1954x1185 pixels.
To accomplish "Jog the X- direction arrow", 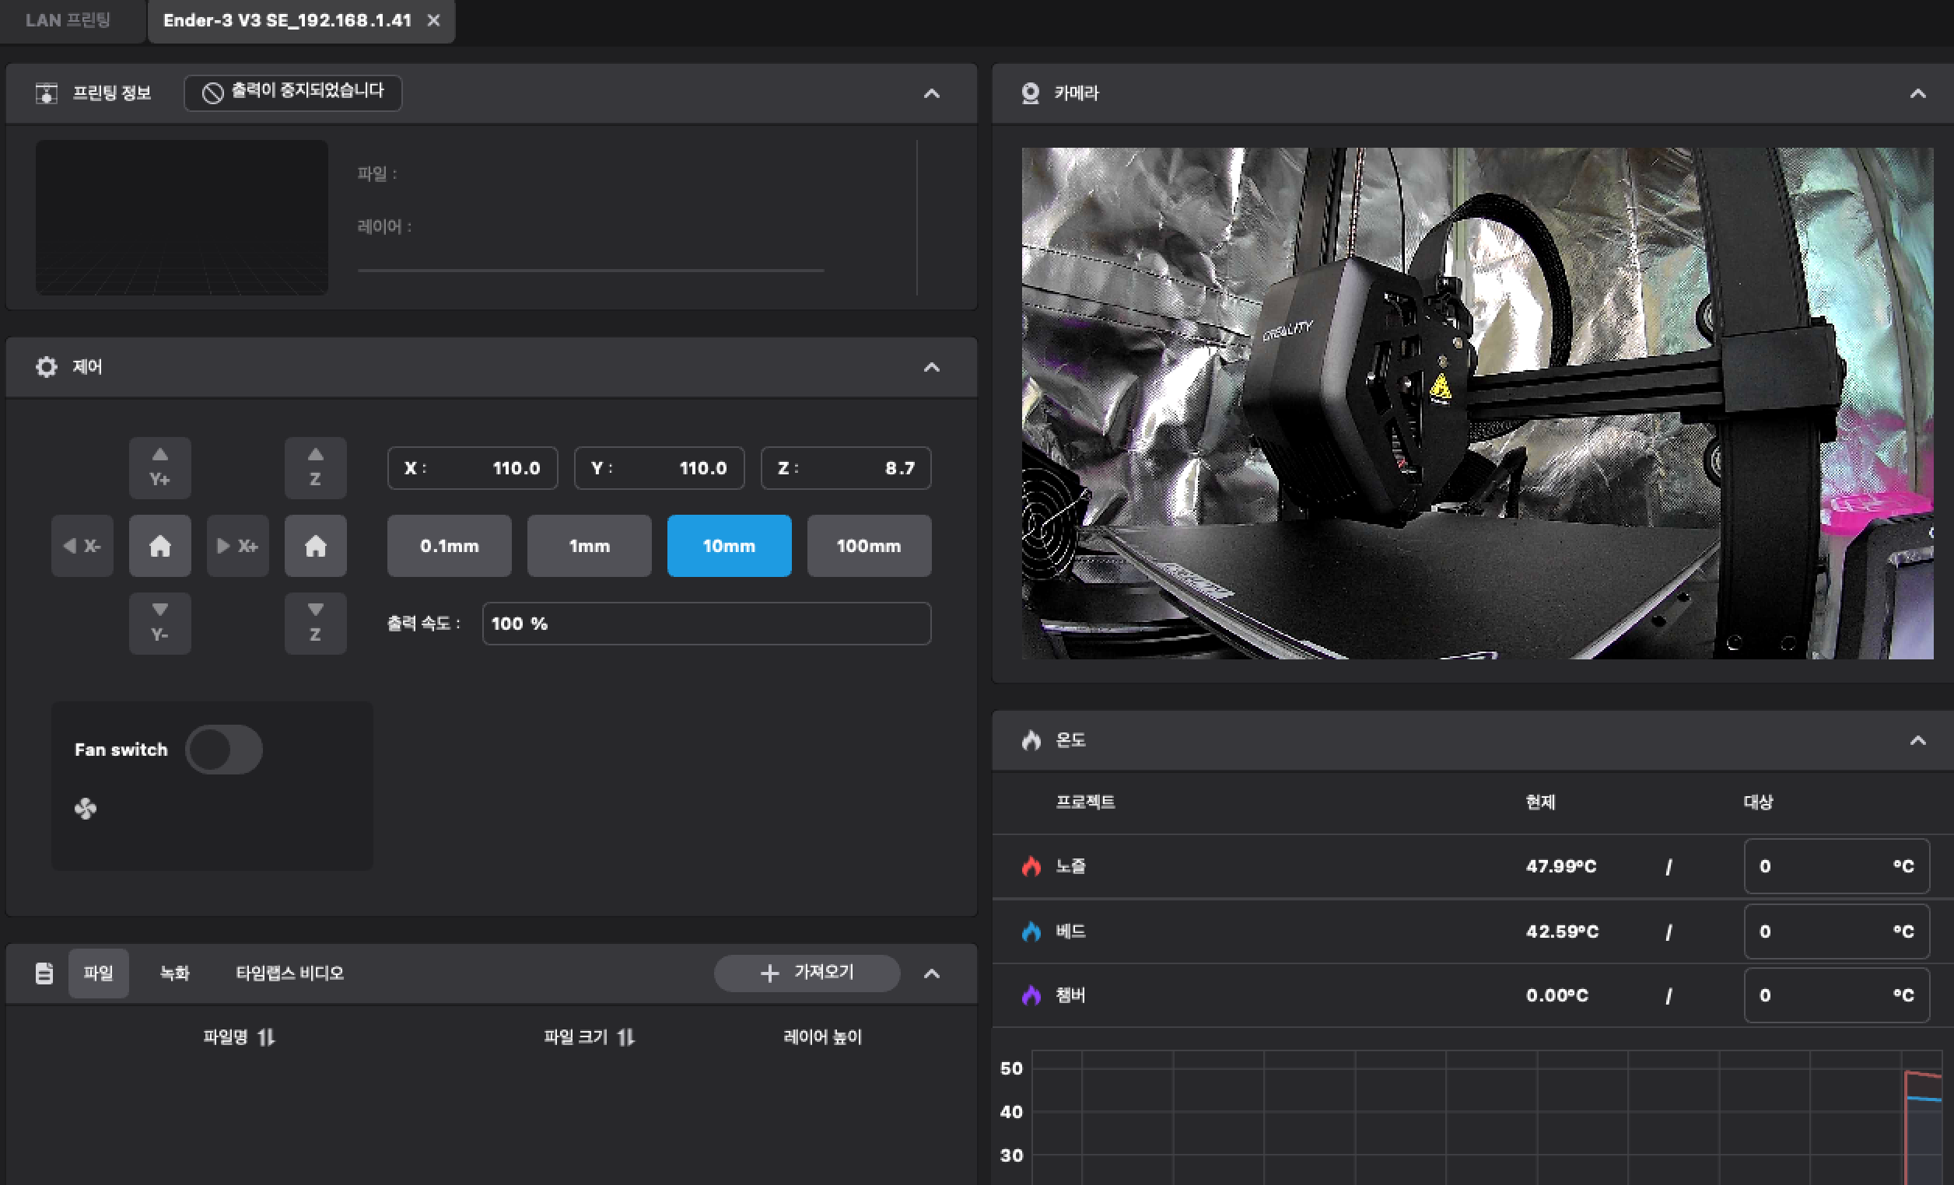I will 82,545.
